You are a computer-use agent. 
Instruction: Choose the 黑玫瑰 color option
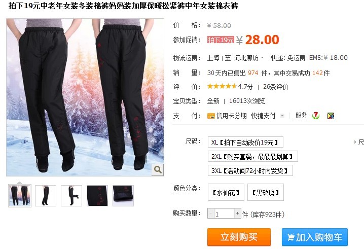point(266,192)
